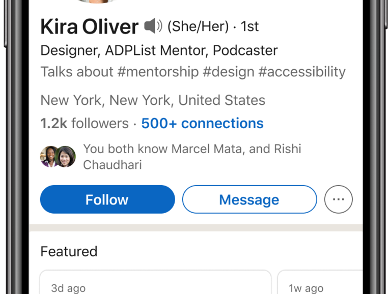Open mutual connections 'You both know' text
The width and height of the screenshot is (392, 294).
point(191,157)
